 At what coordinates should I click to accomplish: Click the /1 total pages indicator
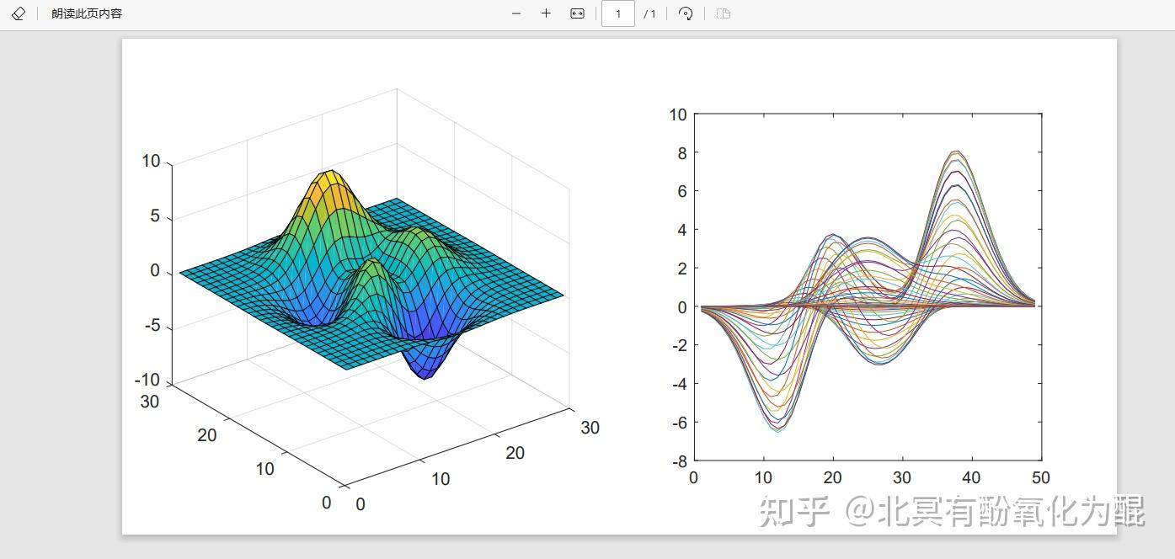(x=651, y=13)
